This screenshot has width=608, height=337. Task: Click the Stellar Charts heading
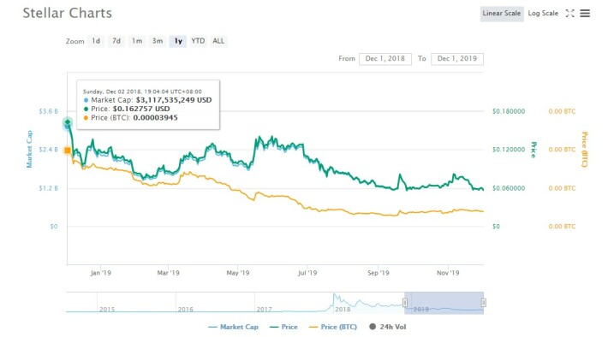point(68,13)
